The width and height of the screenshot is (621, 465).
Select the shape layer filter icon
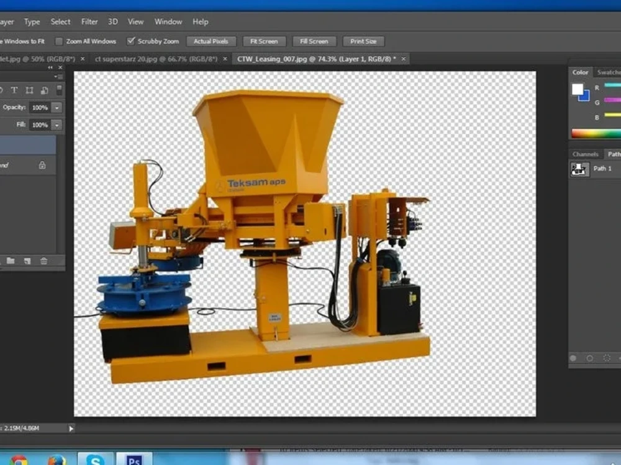coord(29,90)
